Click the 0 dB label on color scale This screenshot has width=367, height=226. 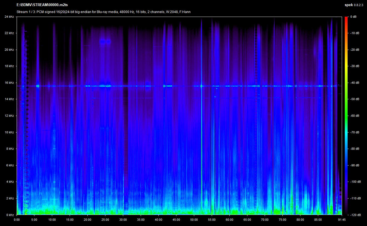[353, 17]
